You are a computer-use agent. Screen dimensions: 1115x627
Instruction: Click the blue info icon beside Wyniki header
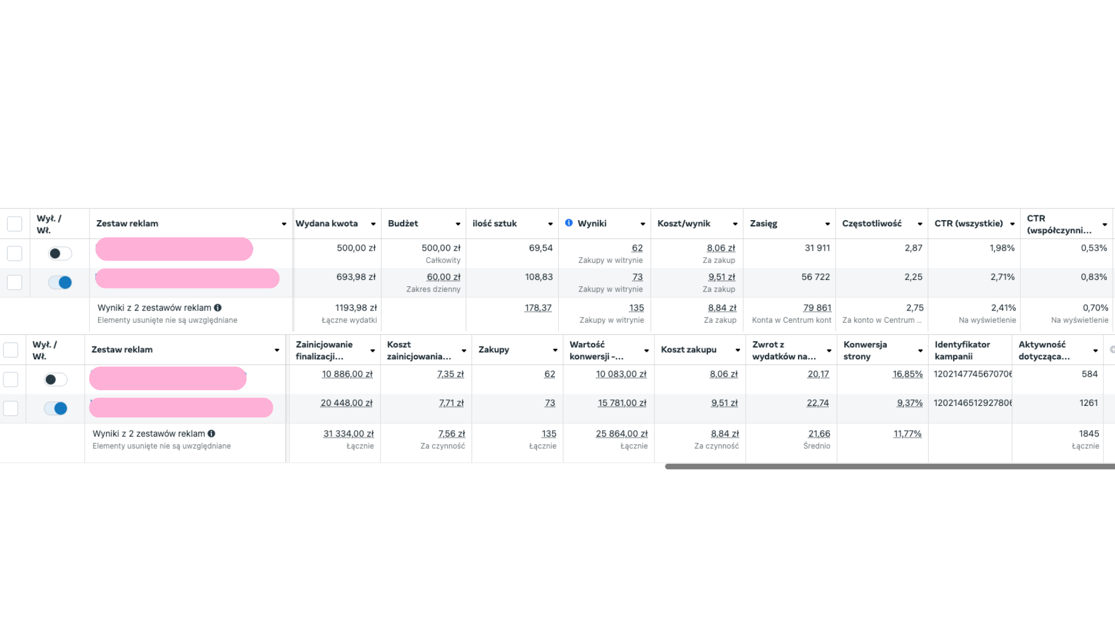(x=569, y=223)
